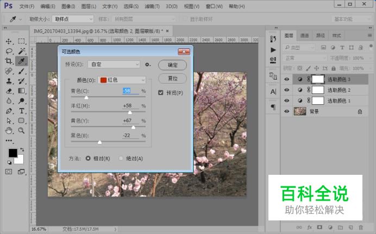This screenshot has width=376, height=234.
Task: Select the Lasso tool
Action: point(9,51)
